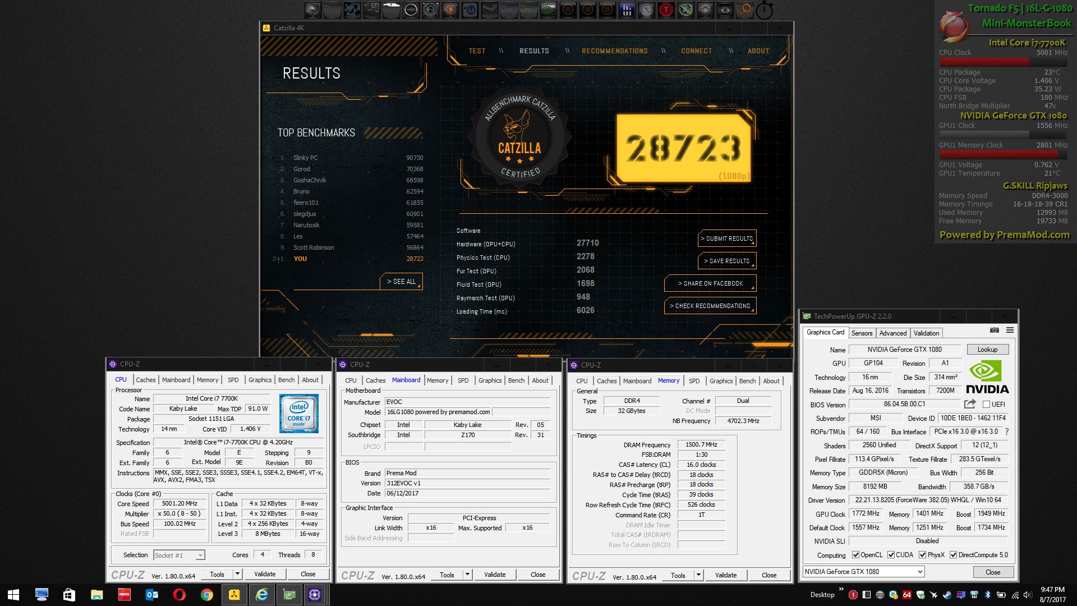Screen dimensions: 1077x606
Task: Expand Tools dropdown arrow in Mainboard CPU-Z window
Action: pos(467,575)
